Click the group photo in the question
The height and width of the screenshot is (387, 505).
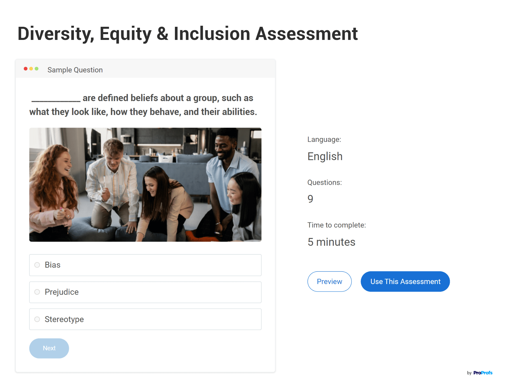coord(145,185)
